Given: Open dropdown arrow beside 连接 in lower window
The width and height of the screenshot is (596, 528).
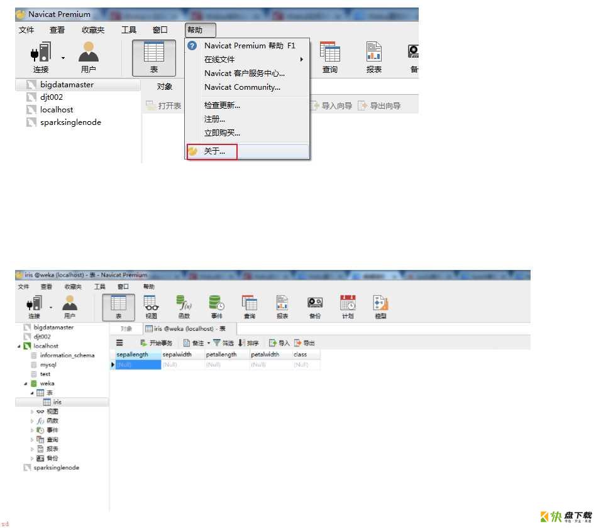Looking at the screenshot, I should [x=51, y=308].
